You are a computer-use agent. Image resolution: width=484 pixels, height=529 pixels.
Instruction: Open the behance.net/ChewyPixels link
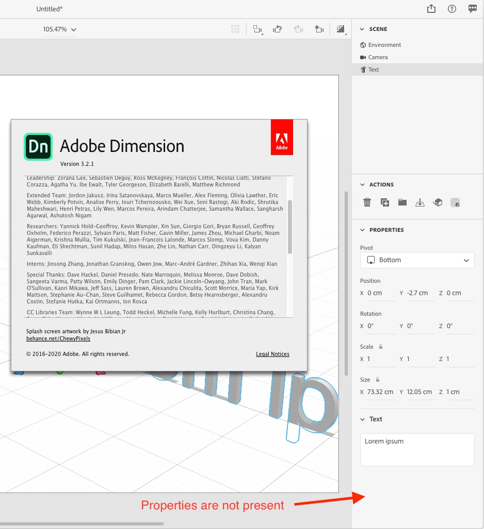(x=58, y=338)
